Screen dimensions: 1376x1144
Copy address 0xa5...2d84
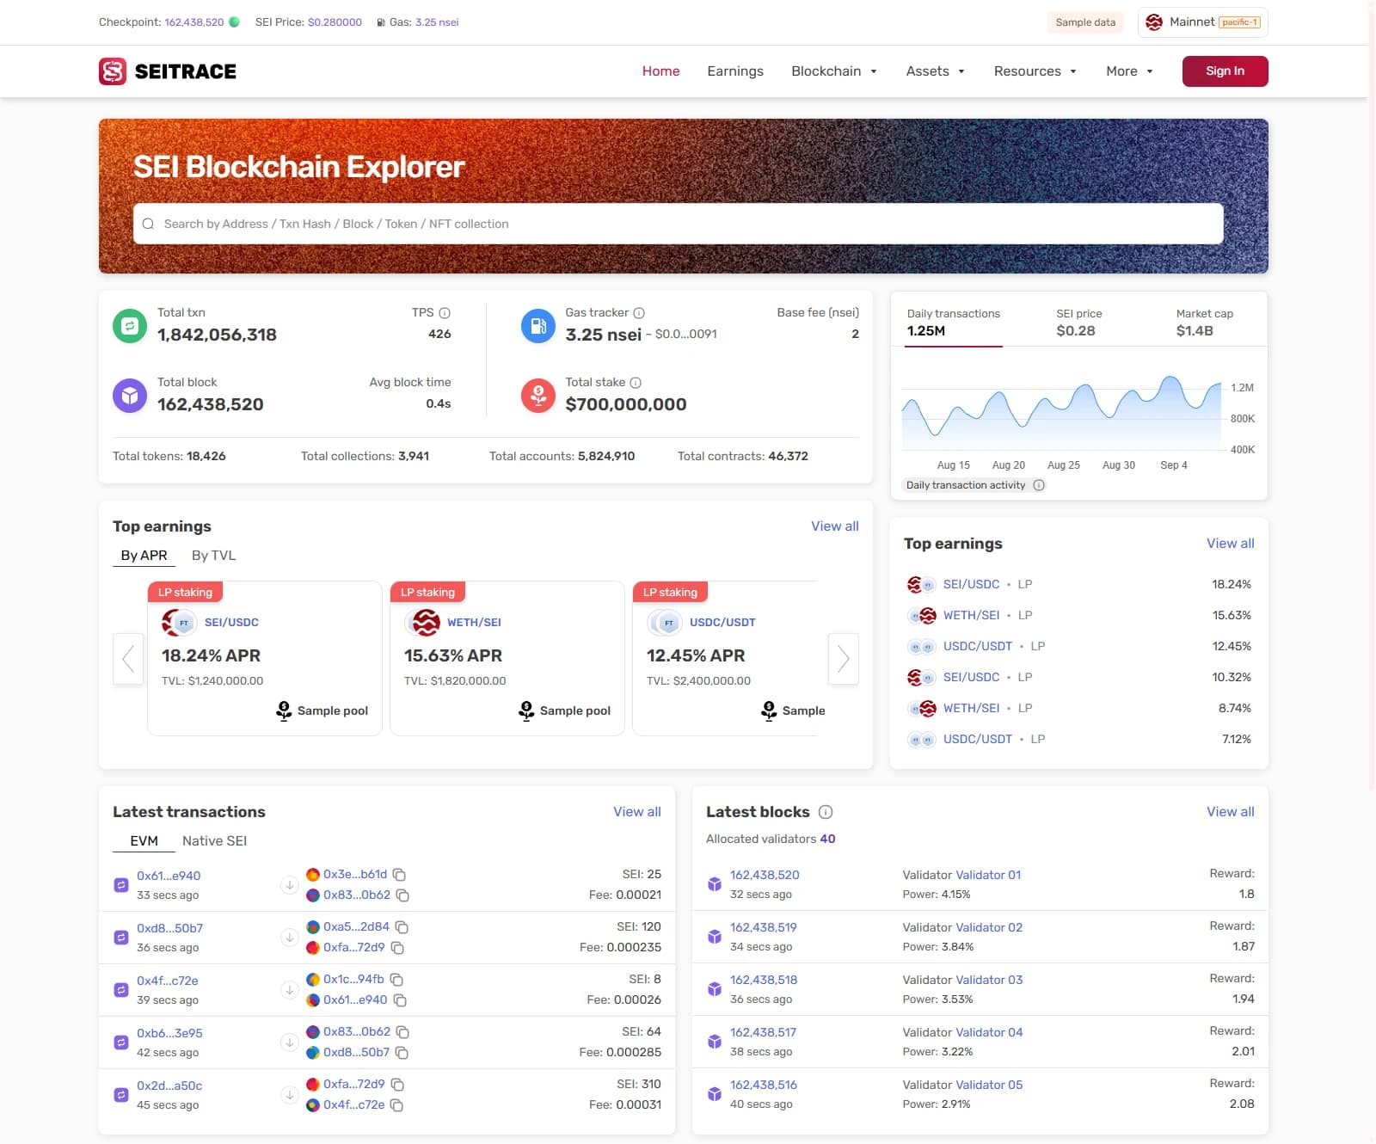[402, 927]
